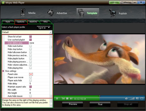Select the Hide delay row label
The height and width of the screenshot is (111, 146).
[12, 83]
